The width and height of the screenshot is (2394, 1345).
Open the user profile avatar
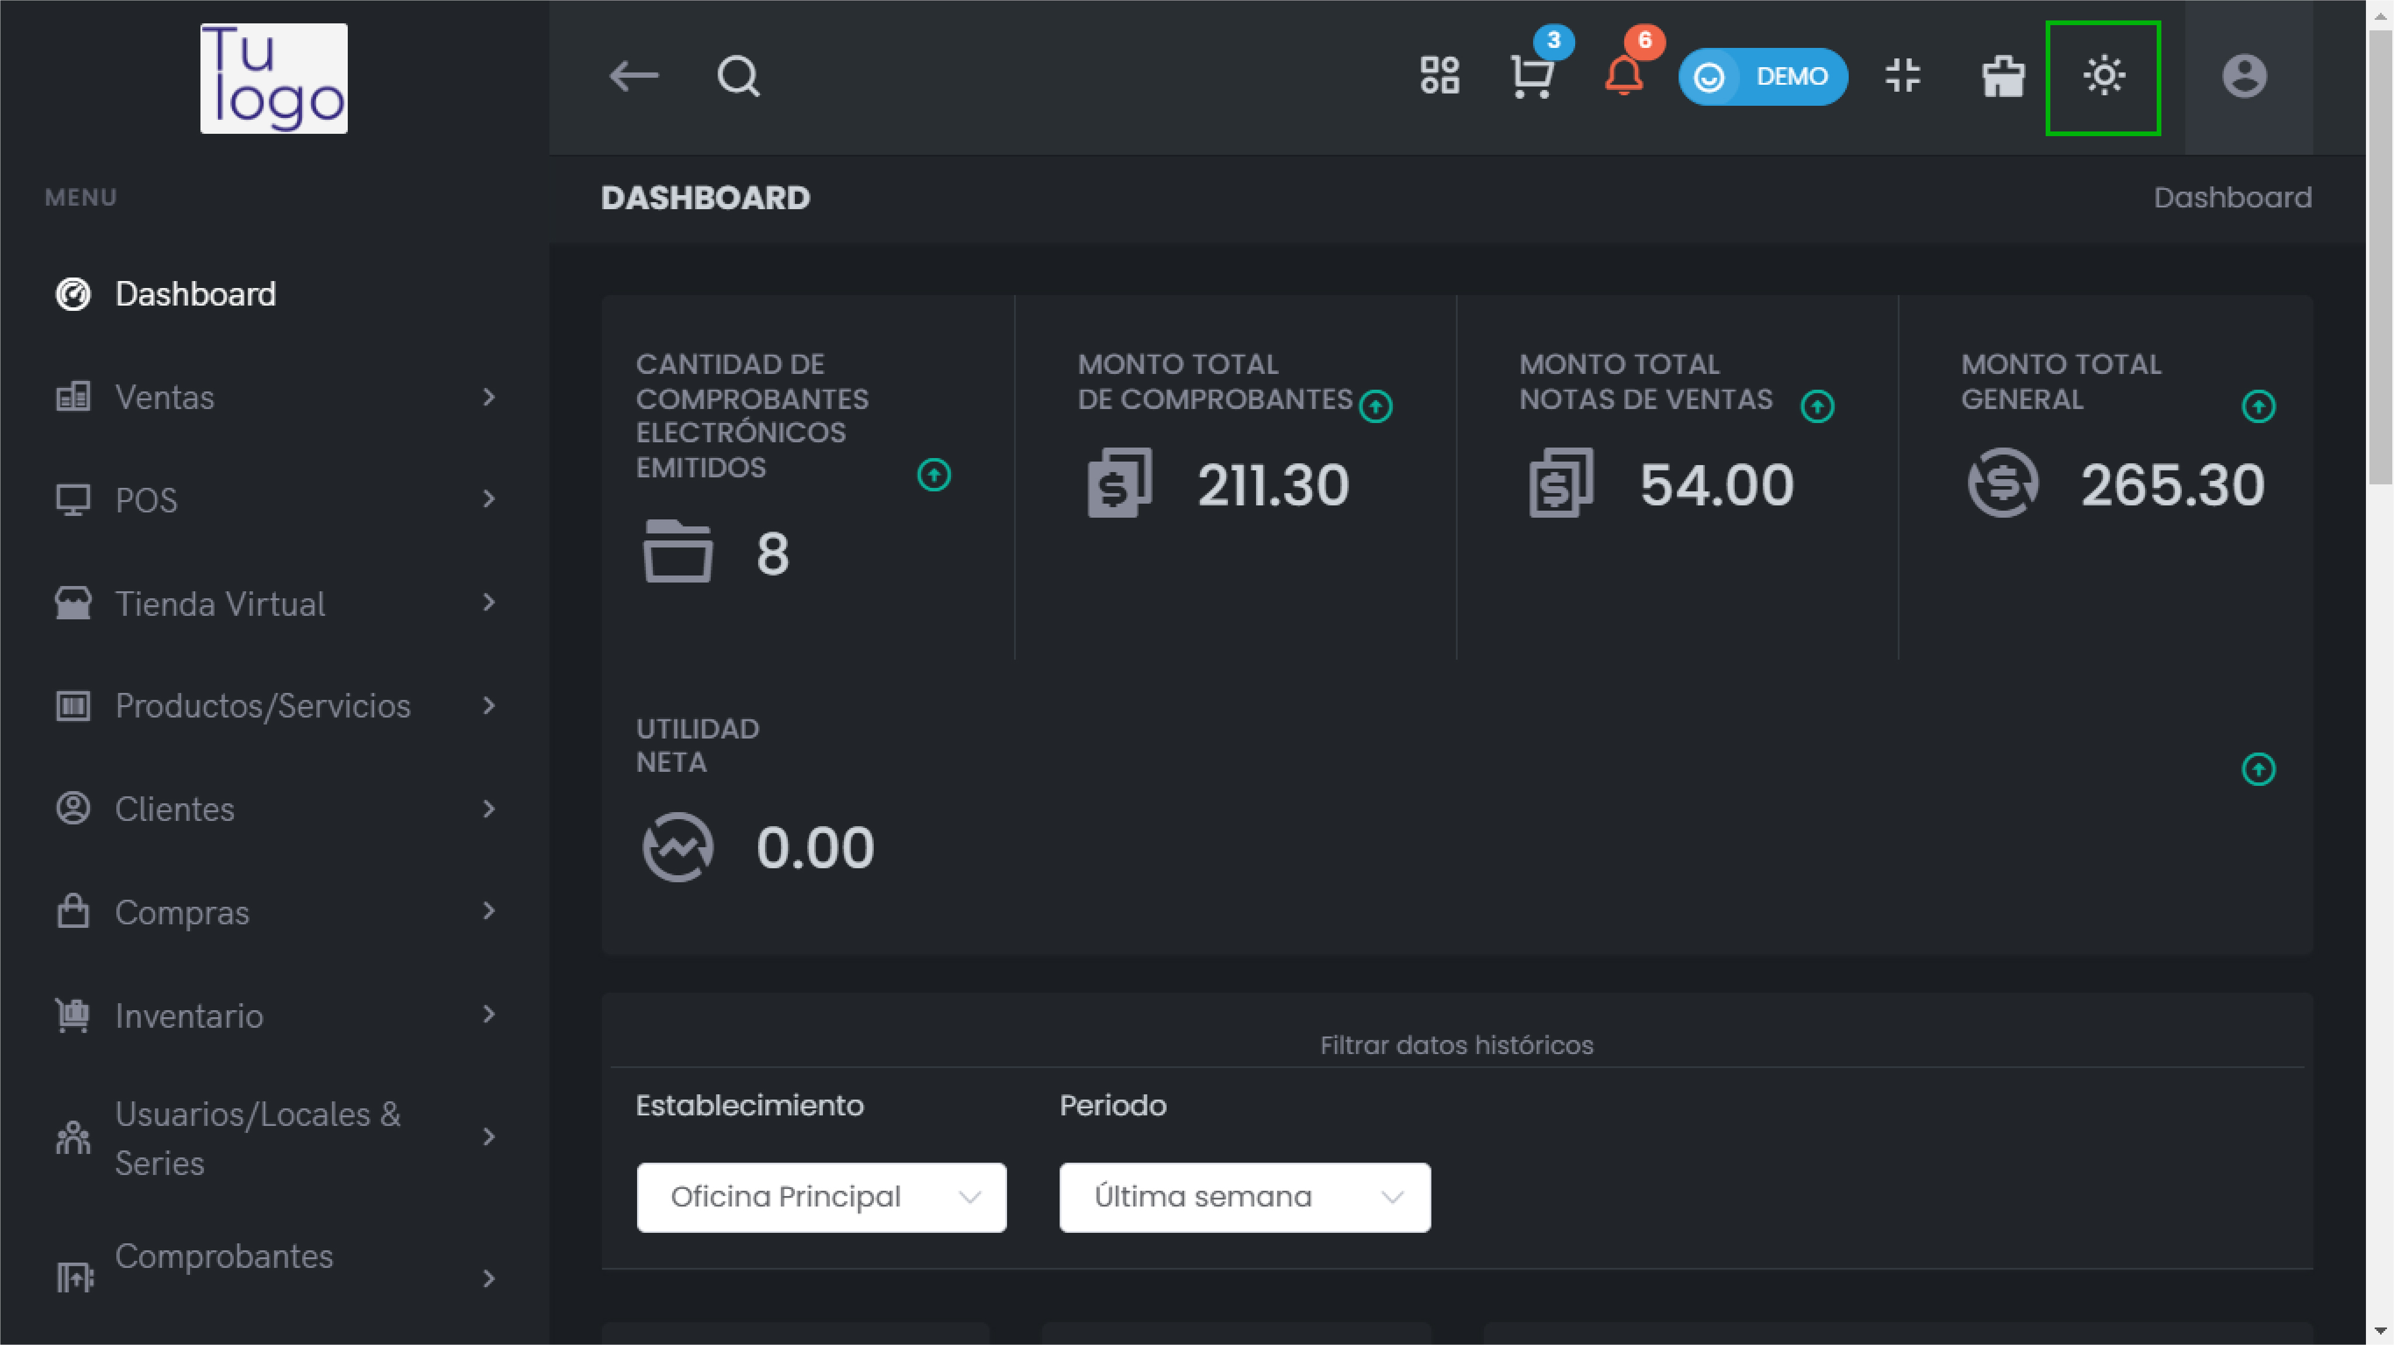coord(2243,76)
